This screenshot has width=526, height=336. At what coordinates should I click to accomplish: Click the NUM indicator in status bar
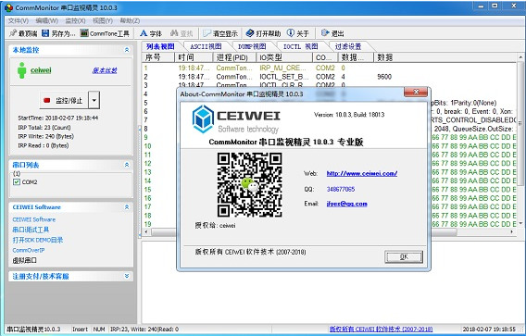pyautogui.click(x=99, y=330)
